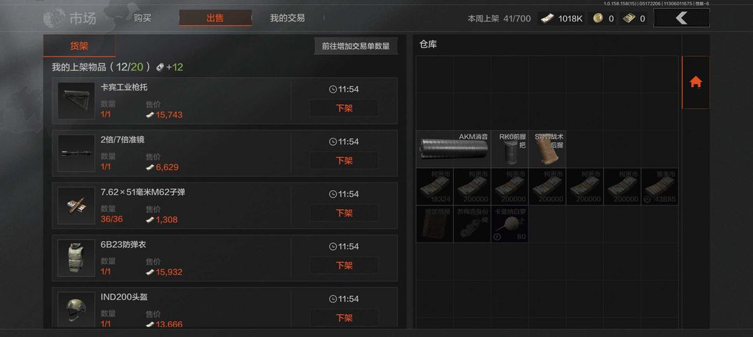Click the 6B23 body armor thumbnail
The image size is (753, 337).
pyautogui.click(x=77, y=258)
